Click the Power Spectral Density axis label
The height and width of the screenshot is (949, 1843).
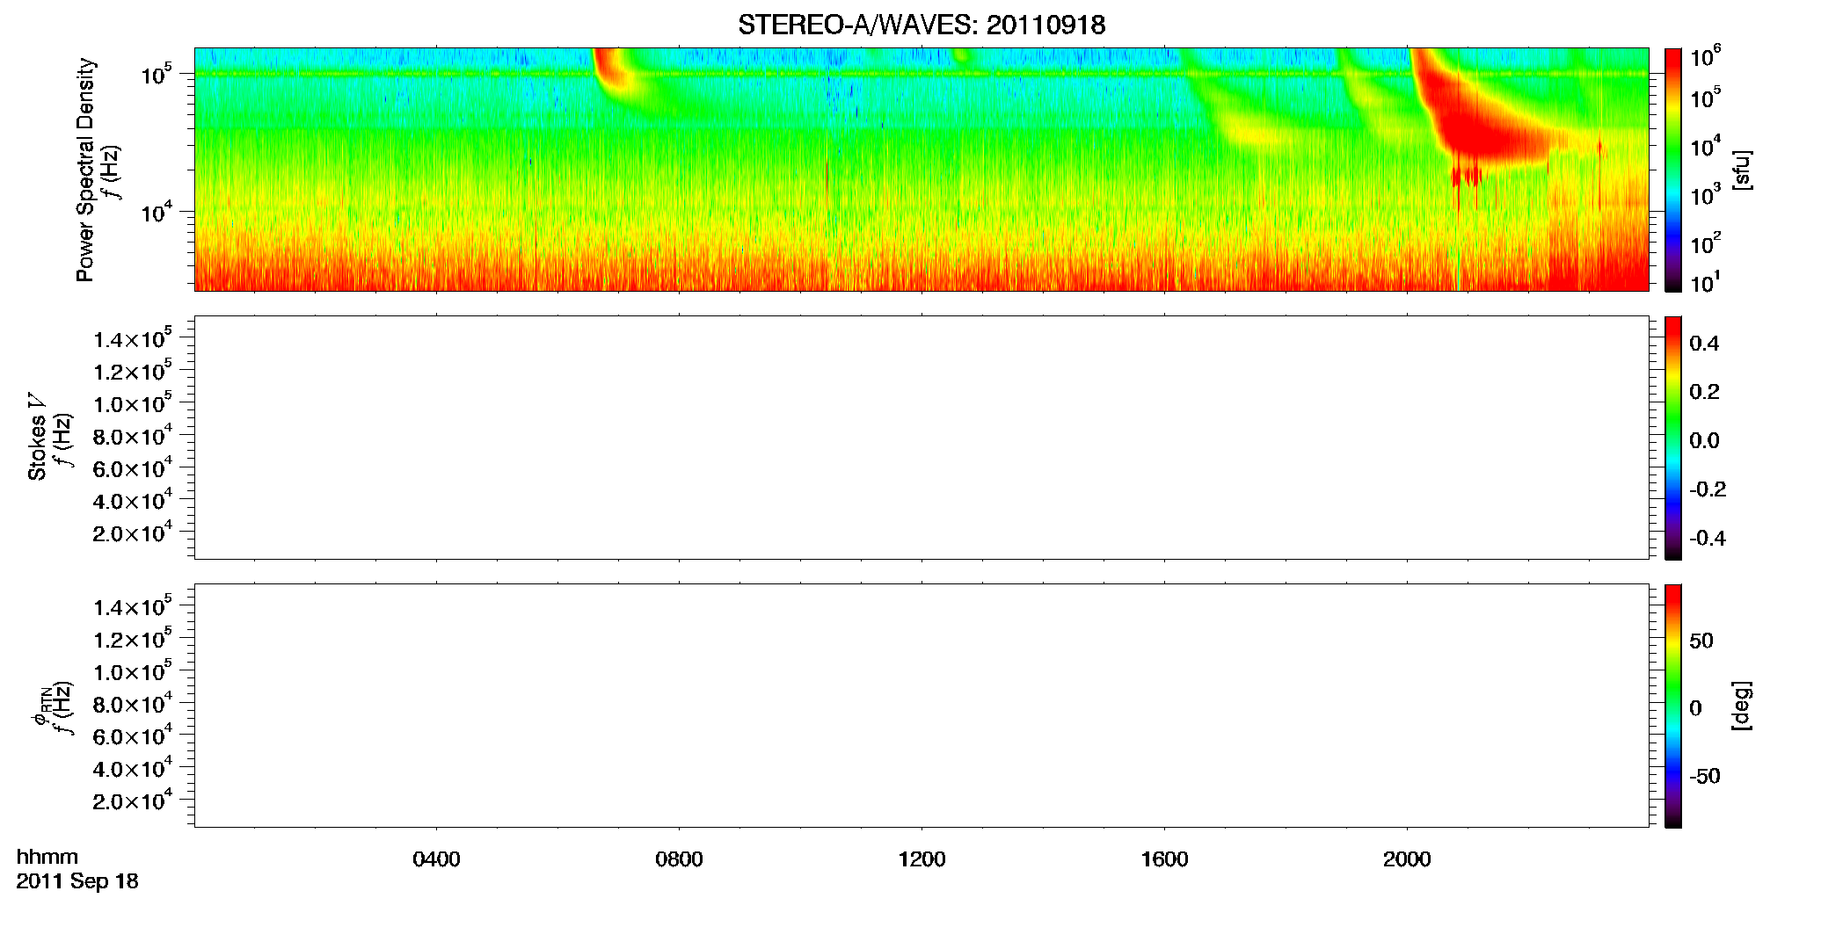85,170
